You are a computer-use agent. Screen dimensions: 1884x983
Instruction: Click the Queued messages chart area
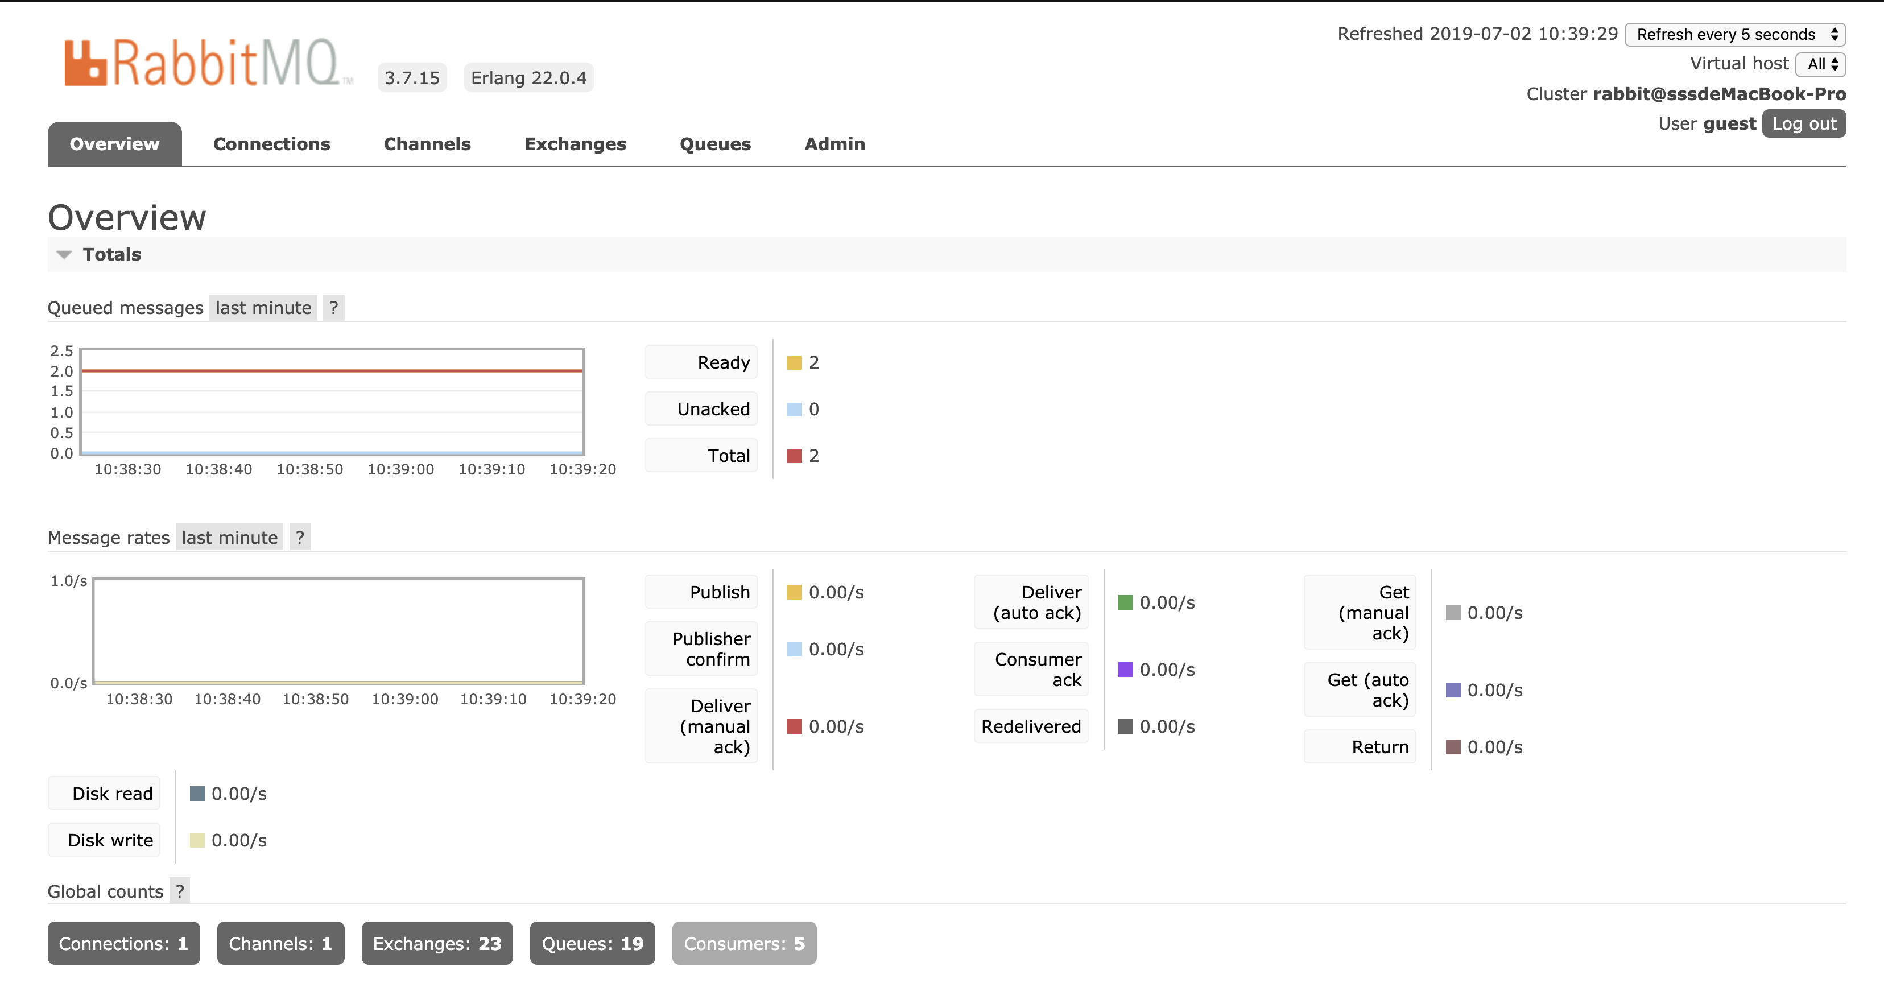(x=332, y=402)
